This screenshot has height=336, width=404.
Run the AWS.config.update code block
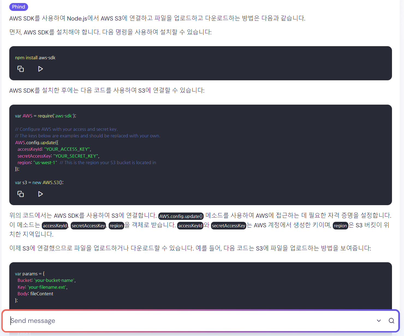coord(40,194)
